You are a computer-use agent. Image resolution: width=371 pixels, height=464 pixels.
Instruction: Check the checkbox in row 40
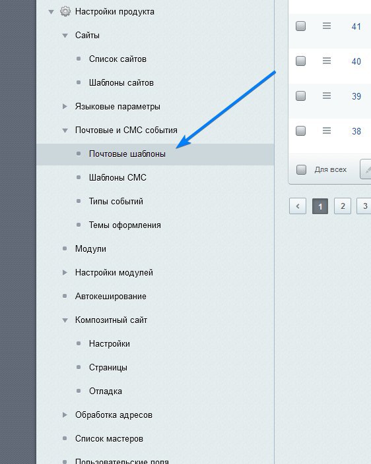coord(300,61)
